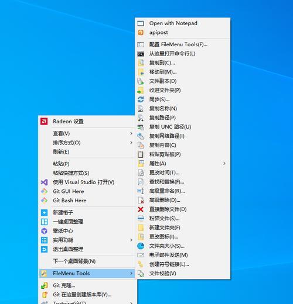Image resolution: width=293 pixels, height=304 pixels.
Task: Click the shredder icon for 粉碎文件
Action: [x=141, y=219]
